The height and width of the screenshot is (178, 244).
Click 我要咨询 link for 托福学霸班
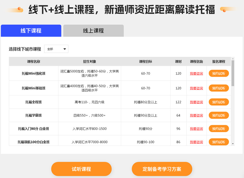196,116
